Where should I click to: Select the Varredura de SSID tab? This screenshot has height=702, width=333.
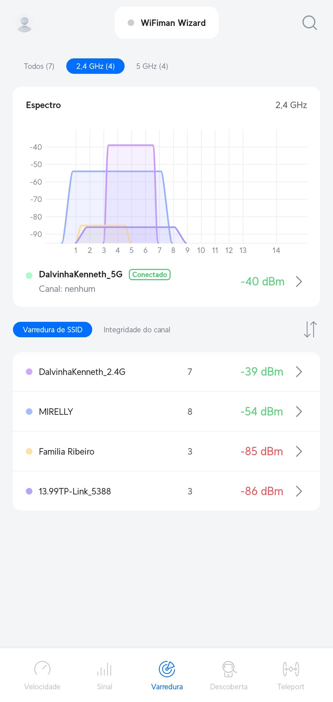point(52,330)
